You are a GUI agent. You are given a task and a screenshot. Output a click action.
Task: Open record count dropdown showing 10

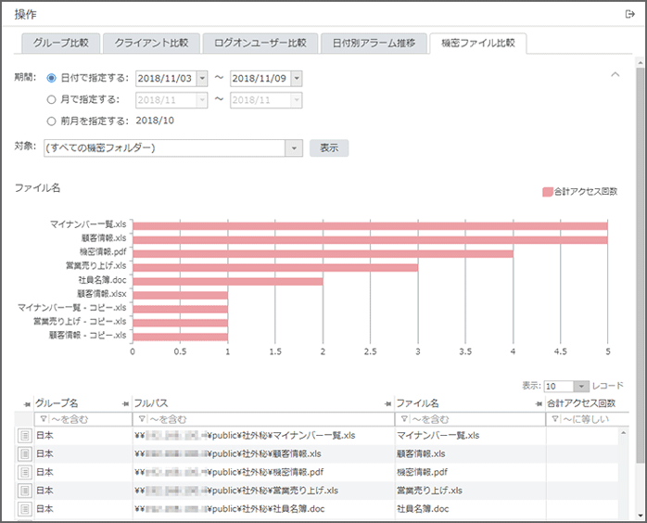click(581, 387)
